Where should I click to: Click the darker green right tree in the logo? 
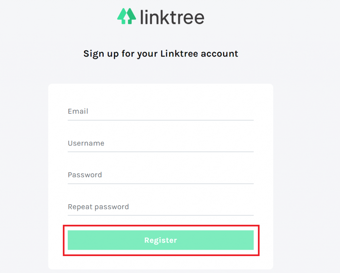pyautogui.click(x=131, y=16)
